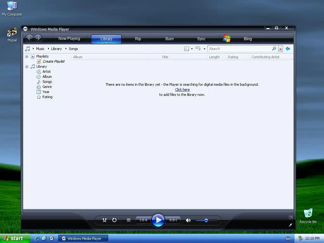Turn on shuffle in the player controls
324x243 pixels.
pyautogui.click(x=104, y=220)
